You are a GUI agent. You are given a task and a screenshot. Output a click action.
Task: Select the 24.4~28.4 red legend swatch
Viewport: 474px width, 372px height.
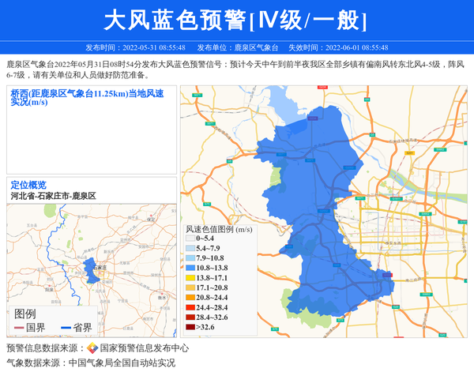tap(190, 307)
